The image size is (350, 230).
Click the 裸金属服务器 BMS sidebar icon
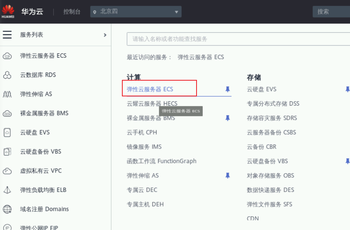tap(7, 113)
